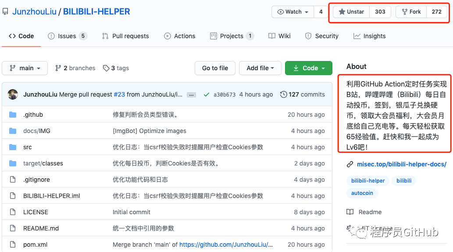453x252 pixels.
Task: Click the repository book icon beside JunzhouLiu
Action: coord(5,11)
